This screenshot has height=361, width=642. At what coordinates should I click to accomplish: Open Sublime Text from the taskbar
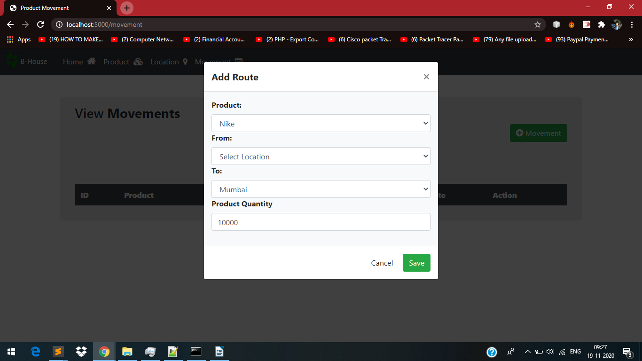click(58, 352)
